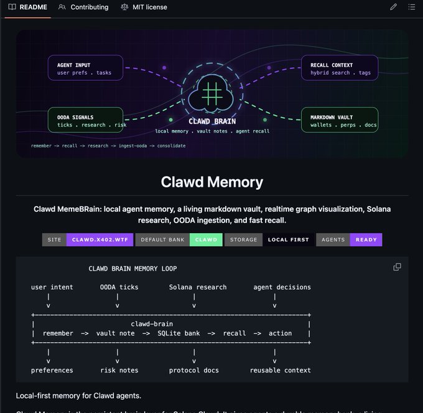Image resolution: width=423 pixels, height=413 pixels.
Task: Click the Clawd Memory heading
Action: point(212,182)
